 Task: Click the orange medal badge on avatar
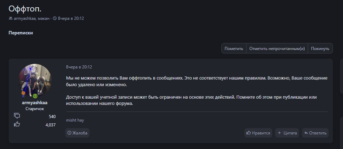[x=23, y=93]
